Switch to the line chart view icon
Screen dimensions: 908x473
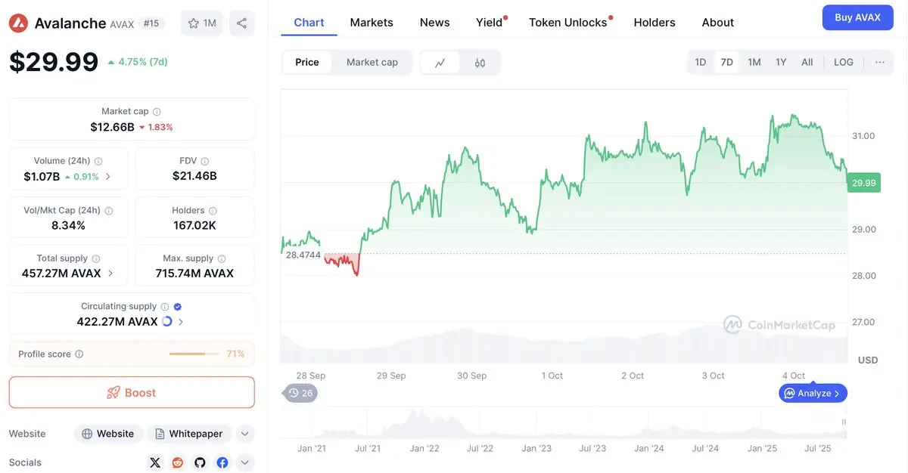pyautogui.click(x=440, y=63)
